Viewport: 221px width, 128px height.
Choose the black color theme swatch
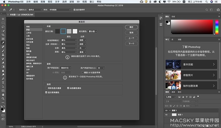(57, 31)
